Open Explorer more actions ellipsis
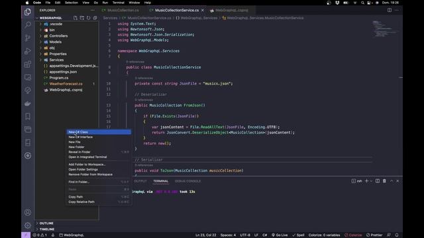Viewport: 424px width, 238px height. 93,11
